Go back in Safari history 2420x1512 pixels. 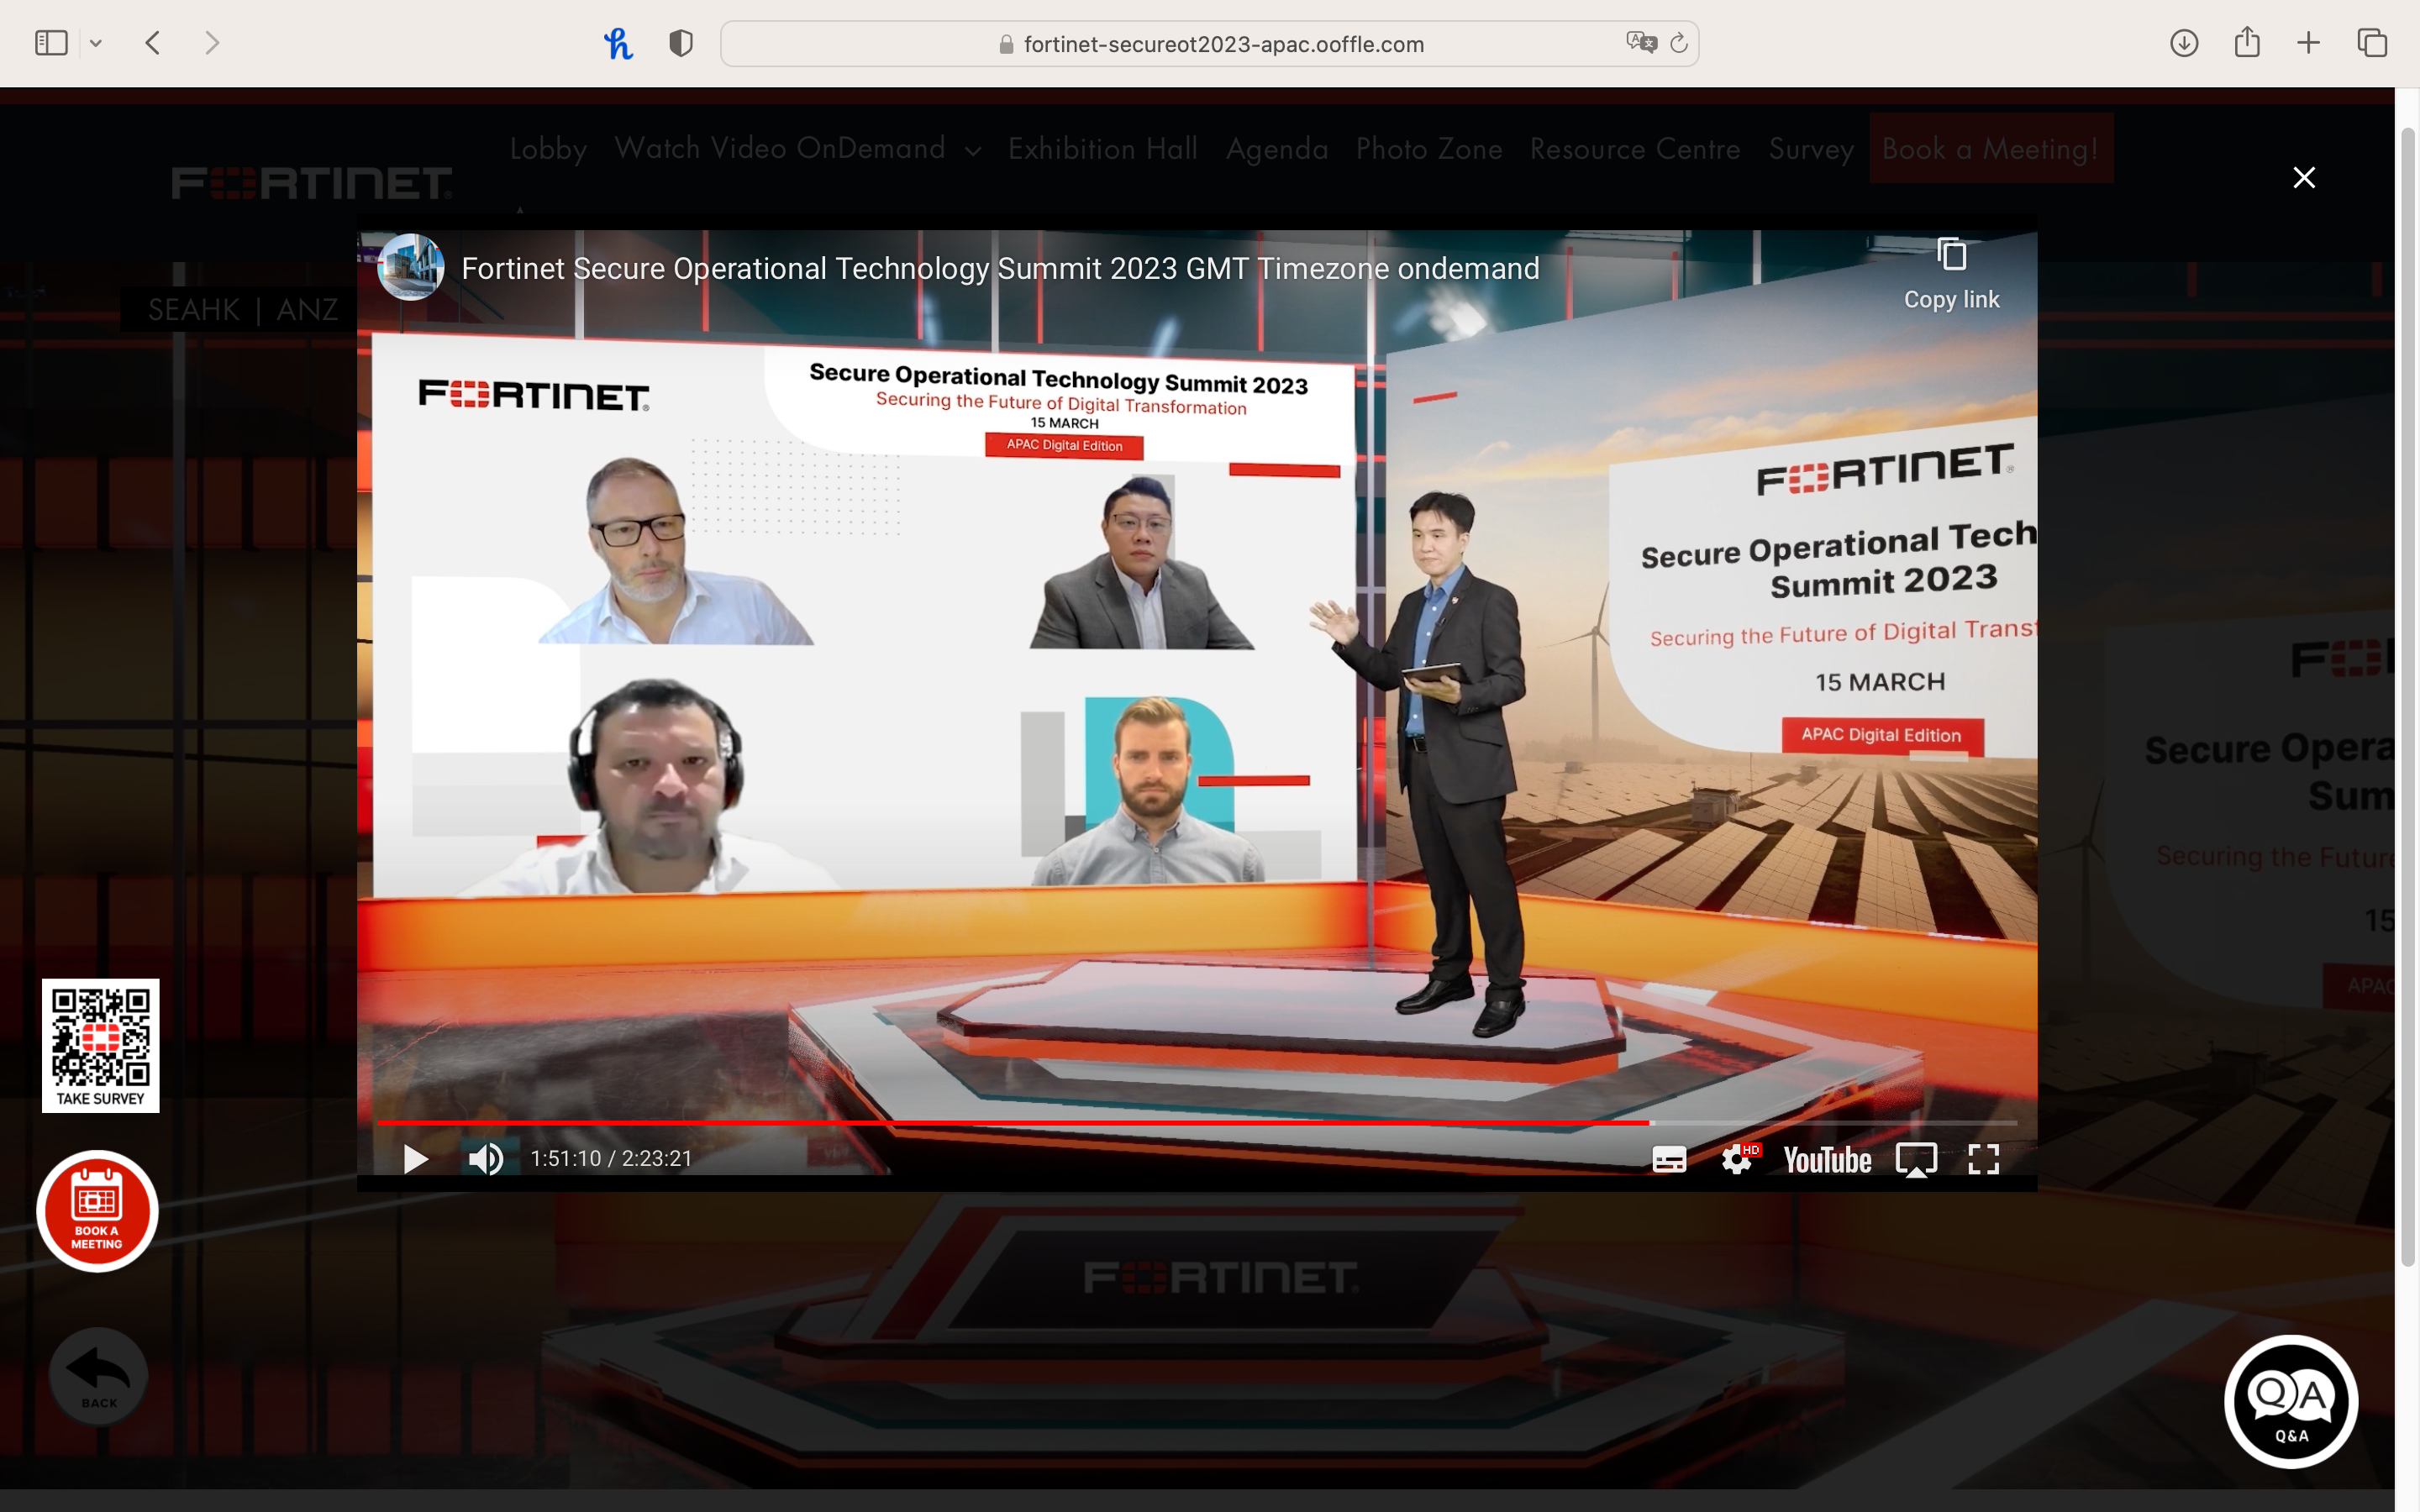click(x=153, y=43)
